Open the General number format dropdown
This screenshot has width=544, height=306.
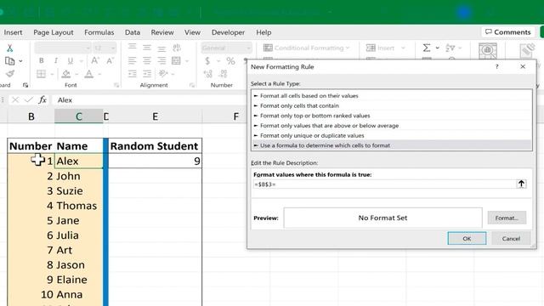click(248, 48)
